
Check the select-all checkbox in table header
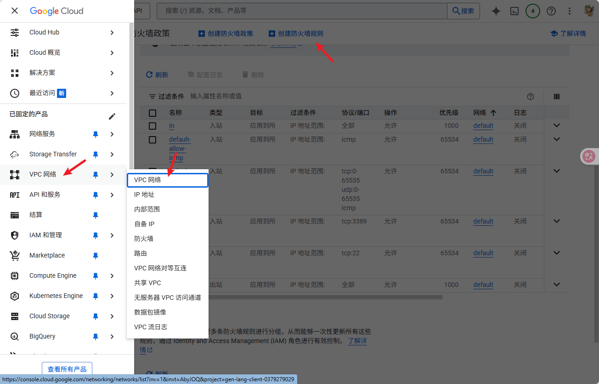click(153, 113)
